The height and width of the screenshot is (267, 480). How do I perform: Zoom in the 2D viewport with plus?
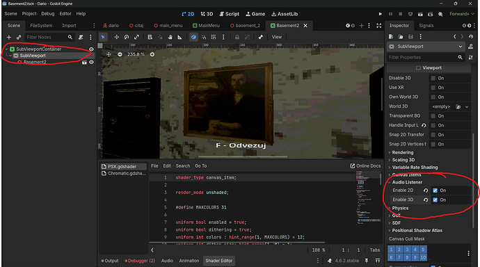click(x=152, y=54)
